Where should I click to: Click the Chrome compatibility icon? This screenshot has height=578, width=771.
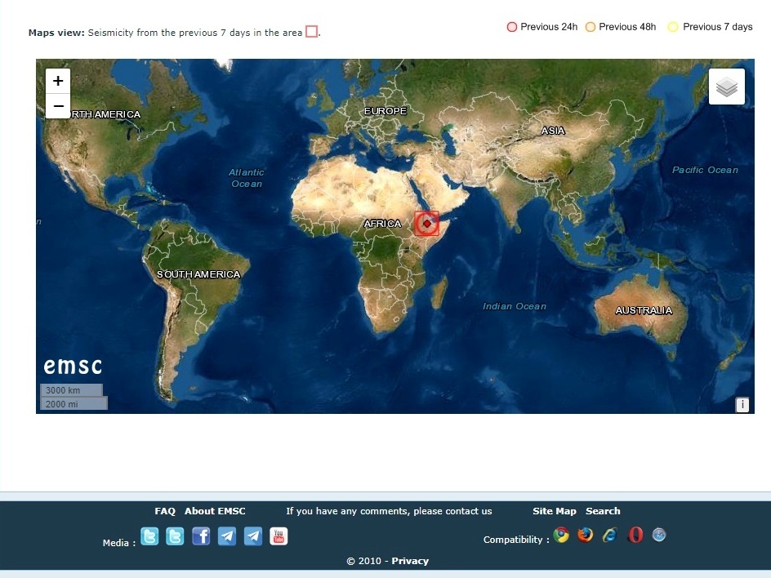pos(561,535)
